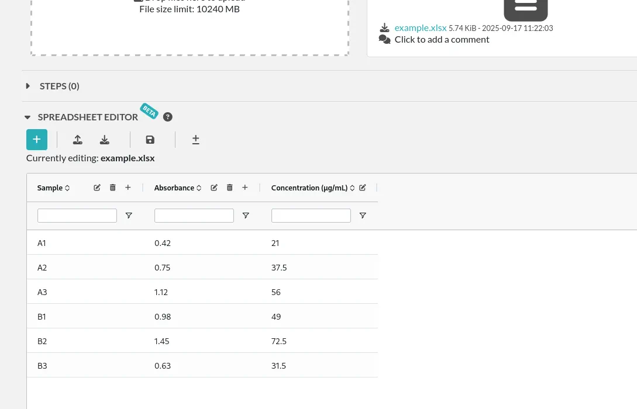Click the Absorbance filter input field
The image size is (637, 409).
(x=194, y=215)
